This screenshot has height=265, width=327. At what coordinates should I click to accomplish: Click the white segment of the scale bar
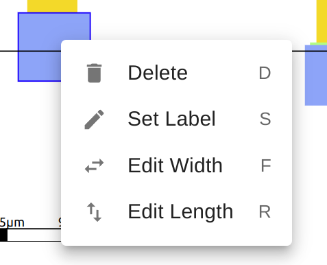[34, 235]
